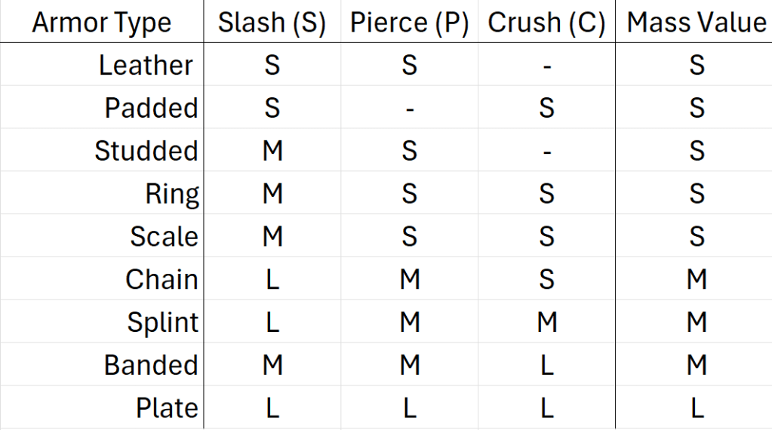Select the Ring armor type cell

point(172,194)
